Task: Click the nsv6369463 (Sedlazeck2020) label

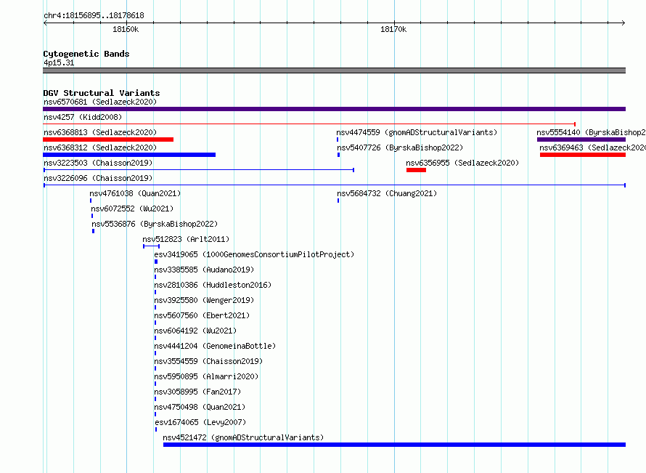Action: pyautogui.click(x=593, y=147)
